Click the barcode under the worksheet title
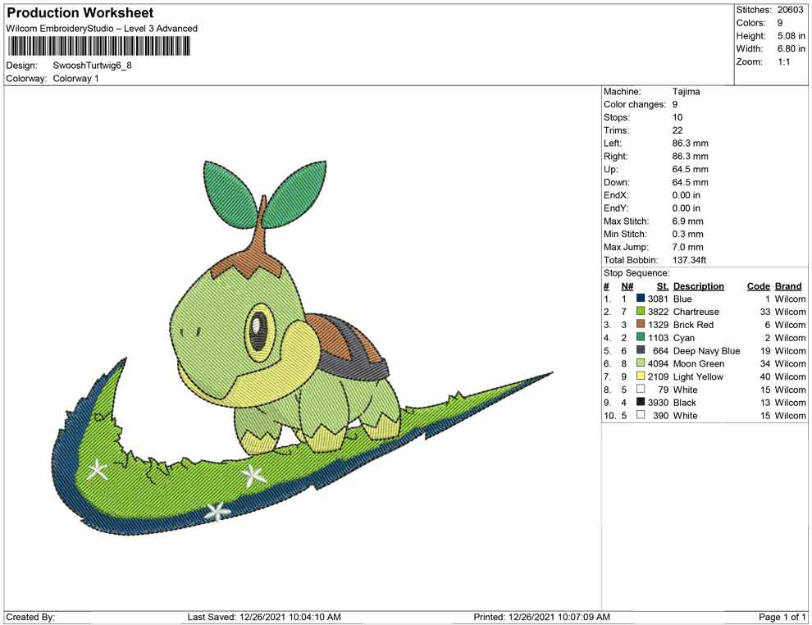Viewport: 812px width, 625px height. 98,47
